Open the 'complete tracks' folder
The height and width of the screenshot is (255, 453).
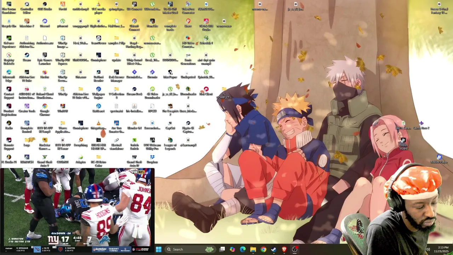pyautogui.click(x=170, y=25)
